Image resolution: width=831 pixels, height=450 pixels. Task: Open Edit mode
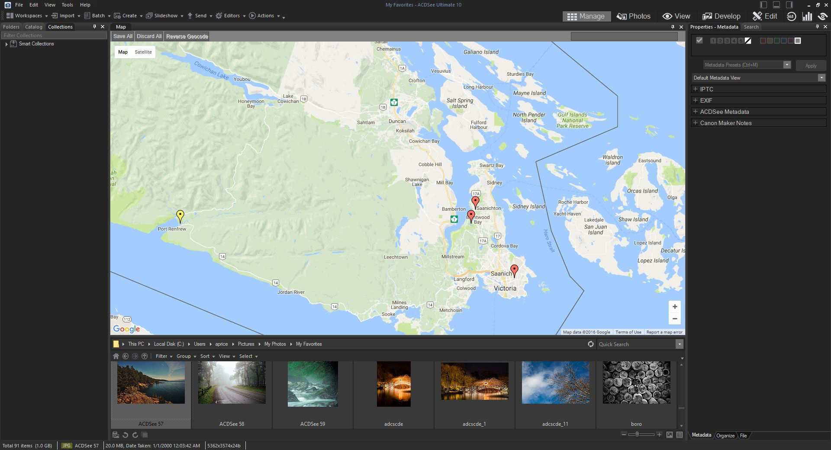pyautogui.click(x=765, y=16)
